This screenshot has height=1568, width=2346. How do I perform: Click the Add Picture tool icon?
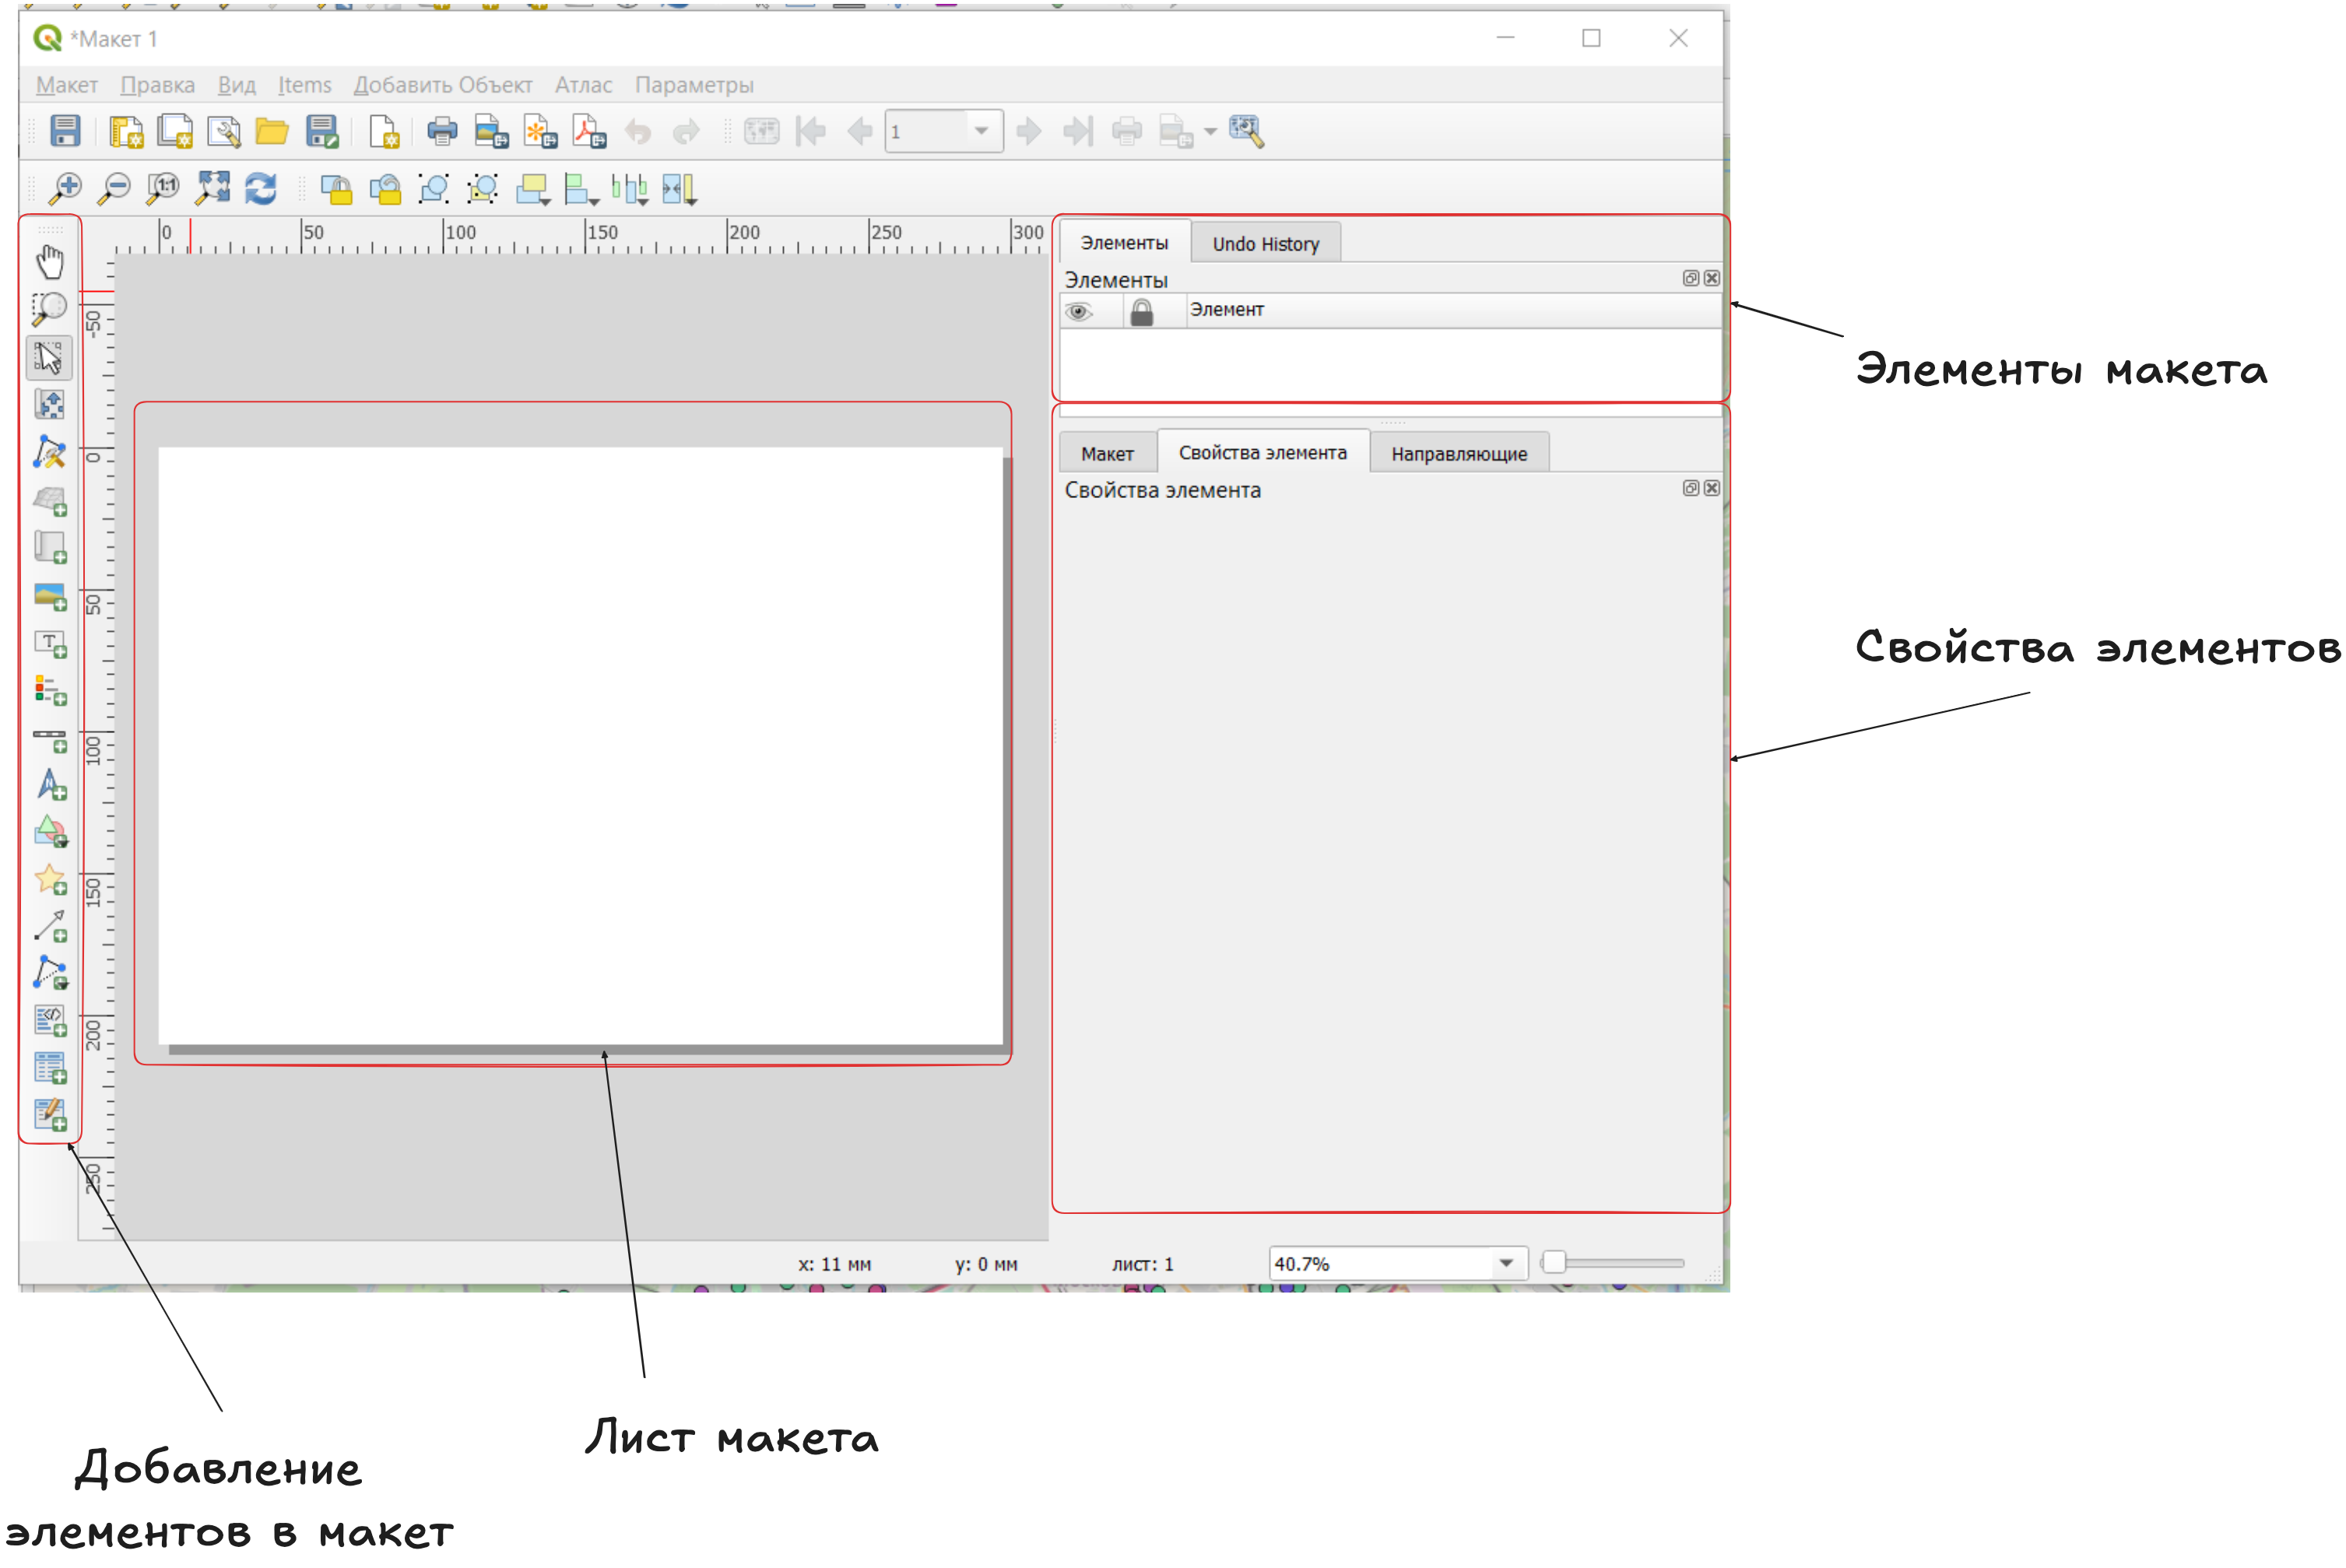click(49, 596)
